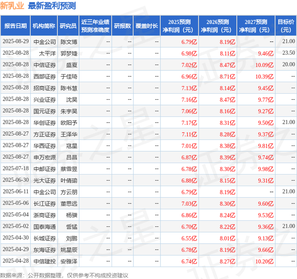Click the 覆盖时长 column header

click(147, 26)
